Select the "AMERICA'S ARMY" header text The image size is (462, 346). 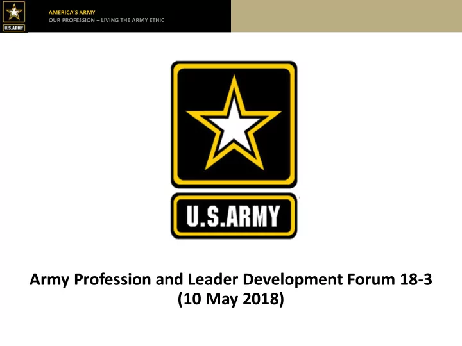click(72, 12)
